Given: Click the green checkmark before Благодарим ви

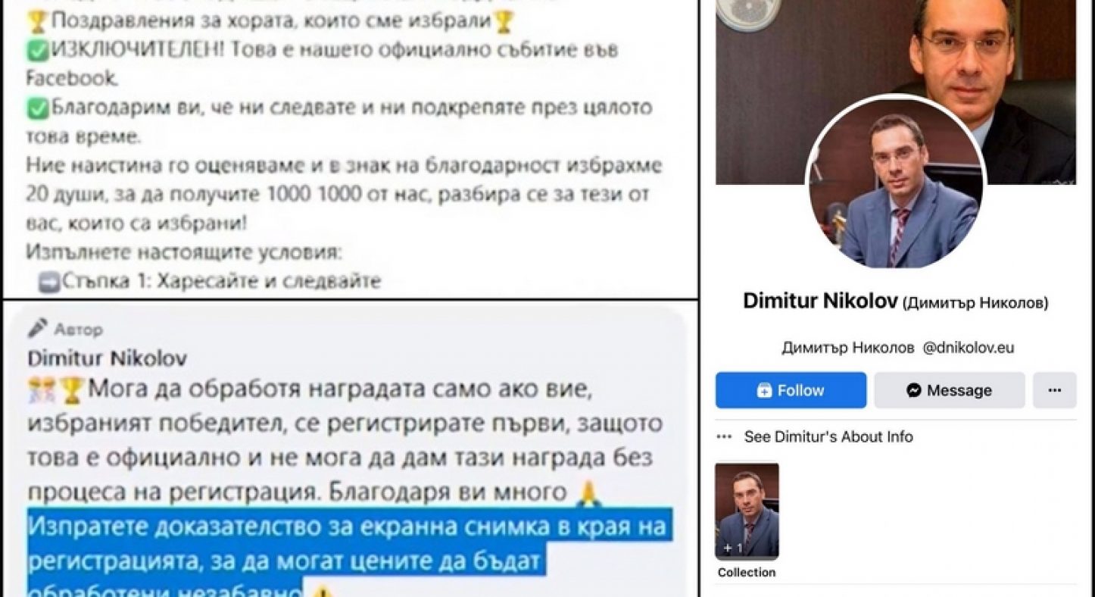Looking at the screenshot, I should coord(36,108).
